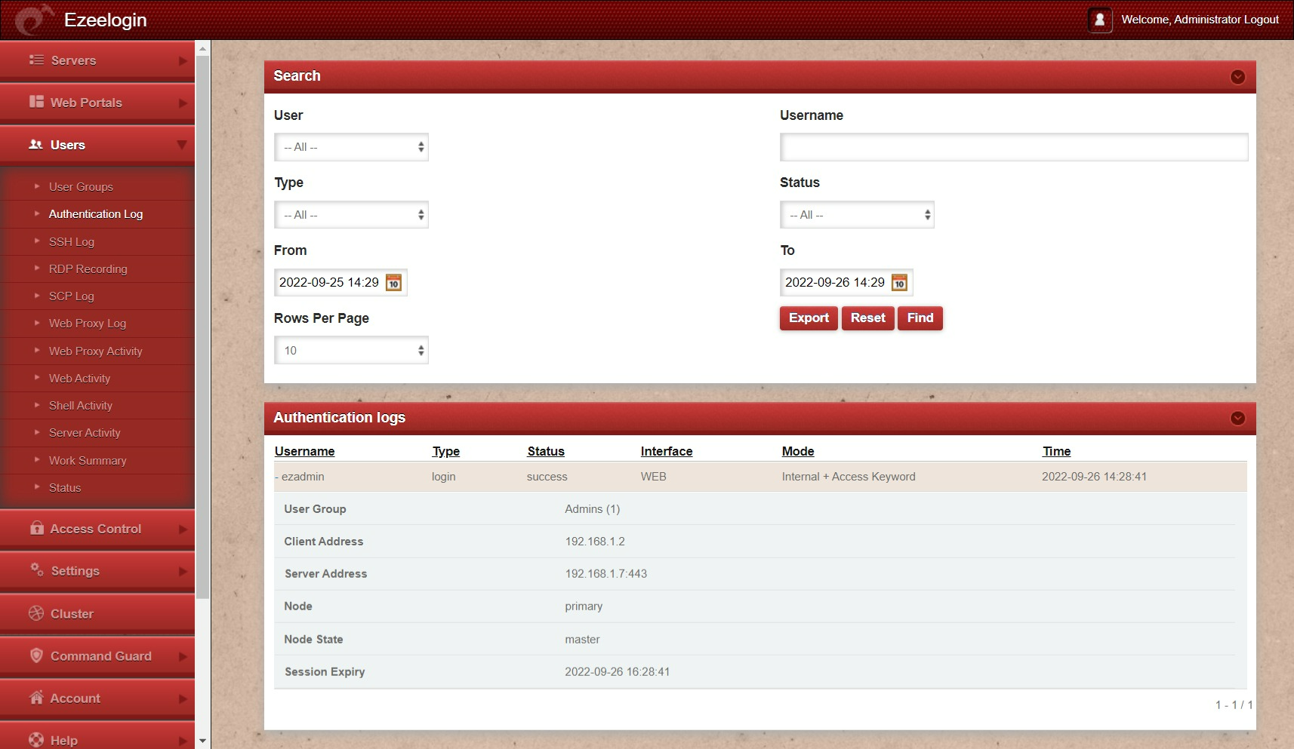Screen dimensions: 1294x749
Task: Open the Access Control section
Action: 97,529
